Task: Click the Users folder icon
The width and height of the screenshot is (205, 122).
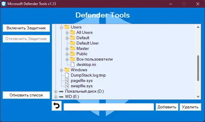Action: [x=67, y=27]
